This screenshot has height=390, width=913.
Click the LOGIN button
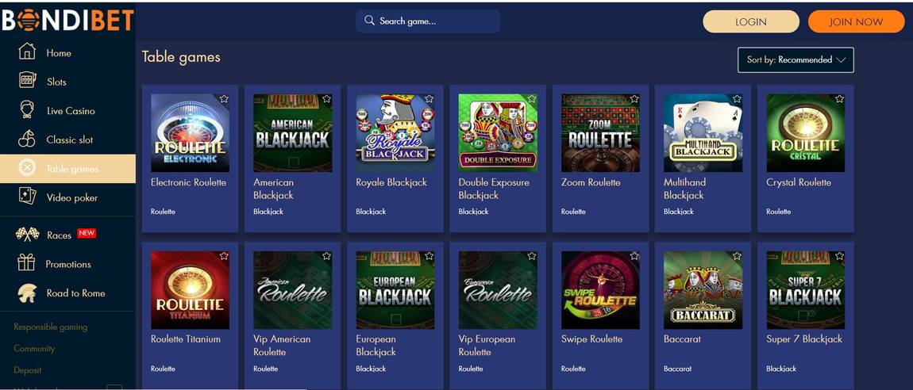coord(750,21)
